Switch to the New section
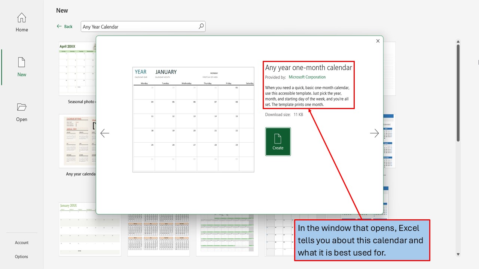Image resolution: width=479 pixels, height=269 pixels. [x=21, y=67]
